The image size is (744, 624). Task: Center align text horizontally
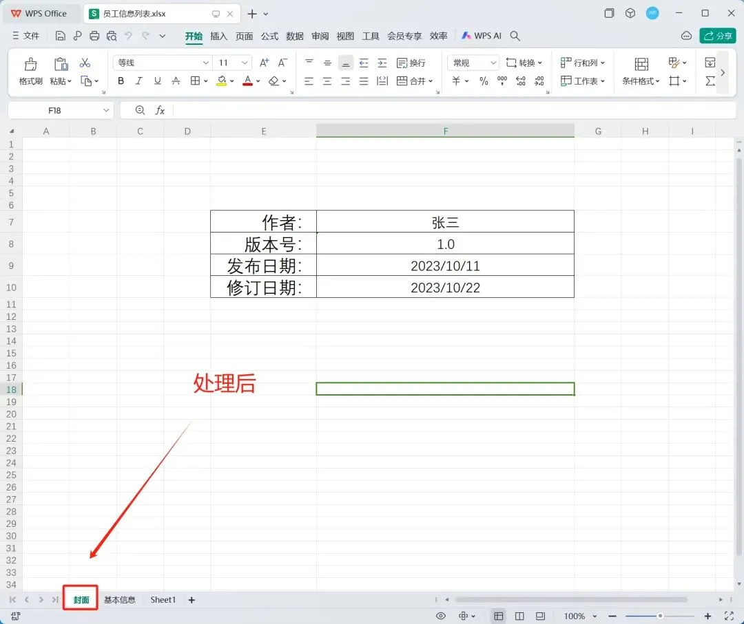tap(327, 81)
